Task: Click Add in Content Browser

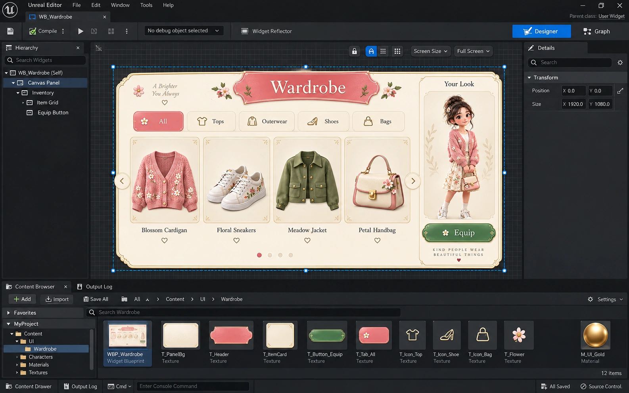Action: (22, 299)
